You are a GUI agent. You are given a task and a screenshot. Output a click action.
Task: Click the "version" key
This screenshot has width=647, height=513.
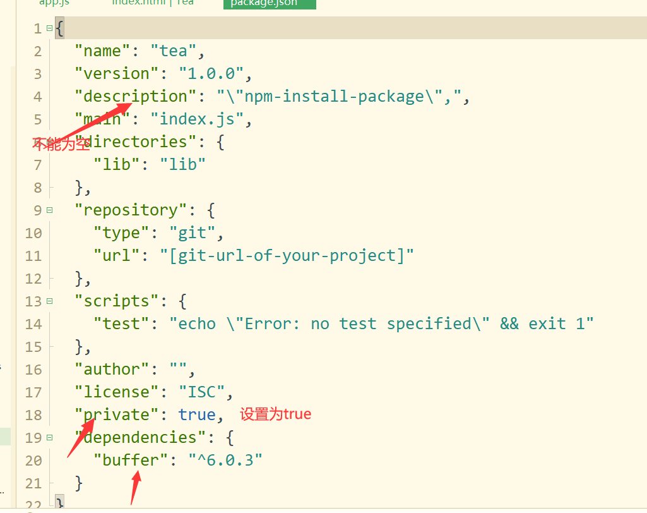click(x=117, y=74)
